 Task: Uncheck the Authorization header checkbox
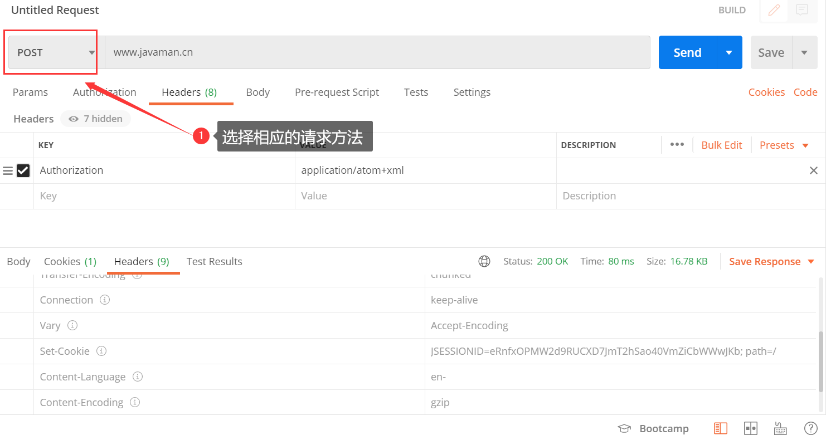23,170
